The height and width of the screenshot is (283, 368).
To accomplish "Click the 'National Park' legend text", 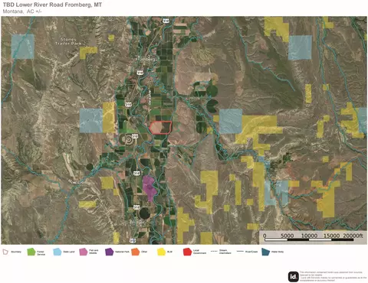I will pyautogui.click(x=122, y=252).
